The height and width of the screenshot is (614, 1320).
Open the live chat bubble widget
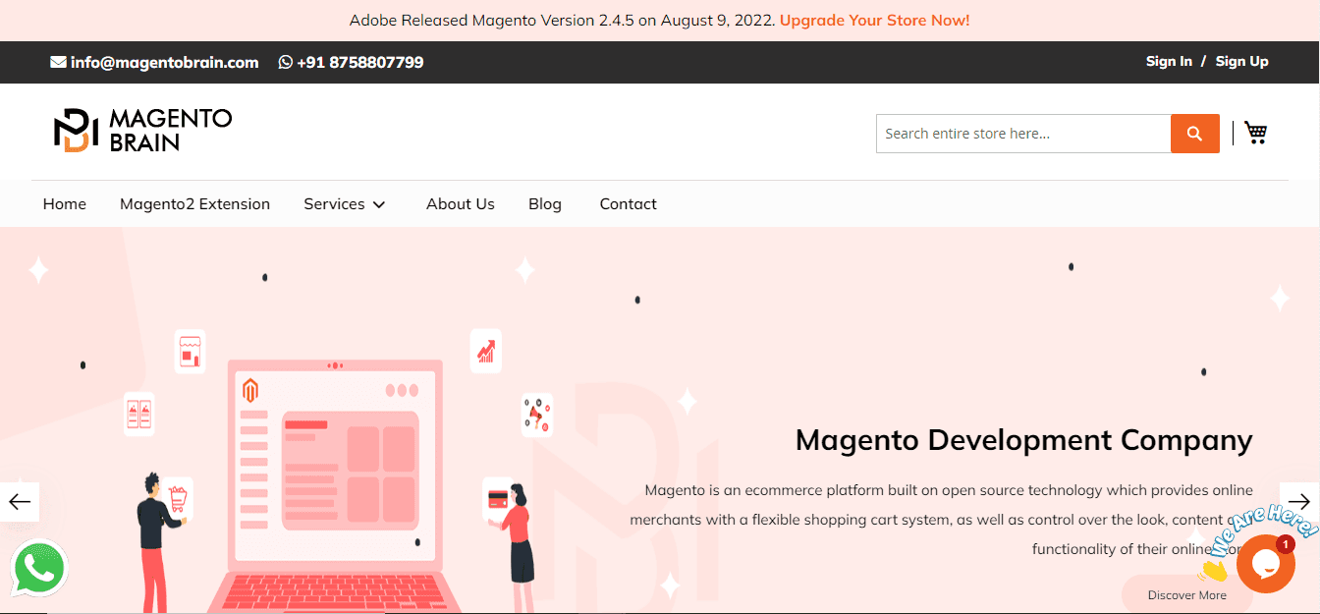tap(1265, 564)
